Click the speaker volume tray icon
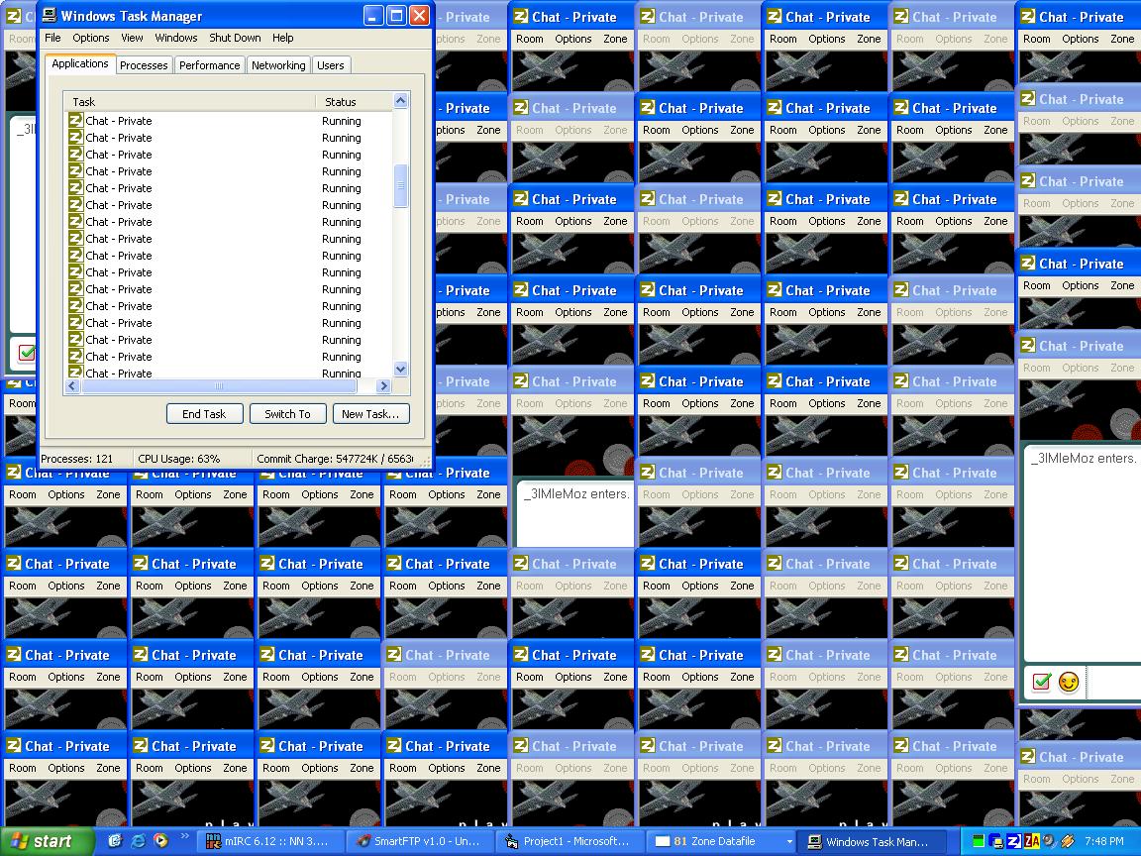 [1049, 841]
